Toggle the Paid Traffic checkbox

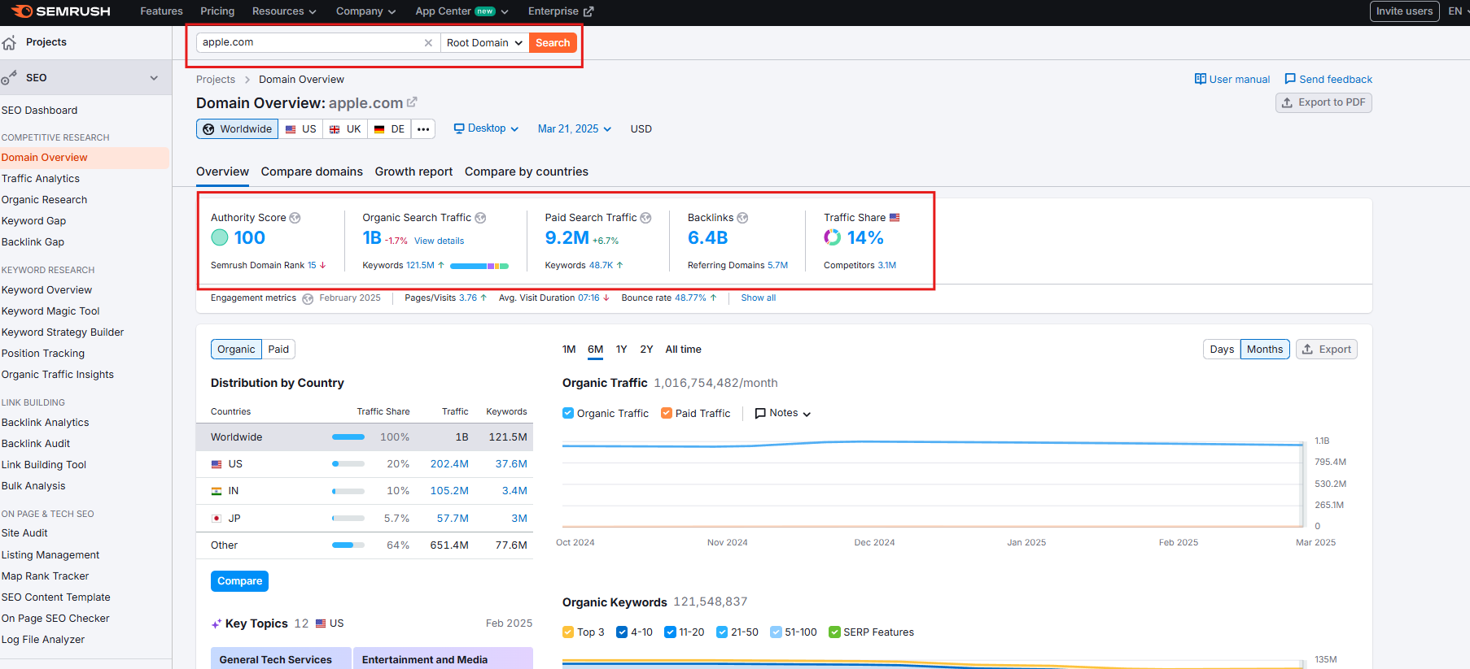667,413
